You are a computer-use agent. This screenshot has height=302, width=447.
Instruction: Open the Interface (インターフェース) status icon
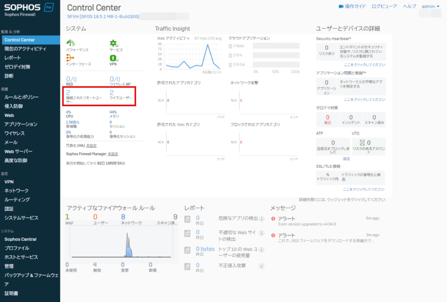[70, 58]
